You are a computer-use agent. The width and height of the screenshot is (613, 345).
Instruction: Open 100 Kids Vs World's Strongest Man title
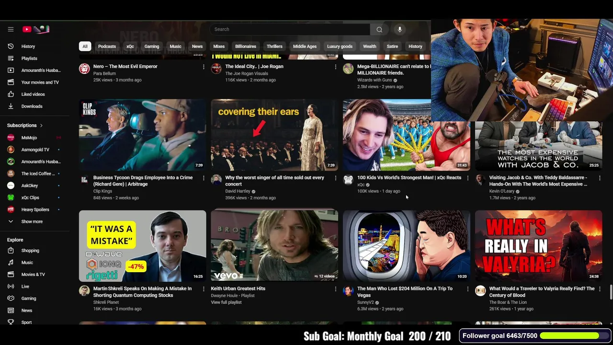[409, 178]
